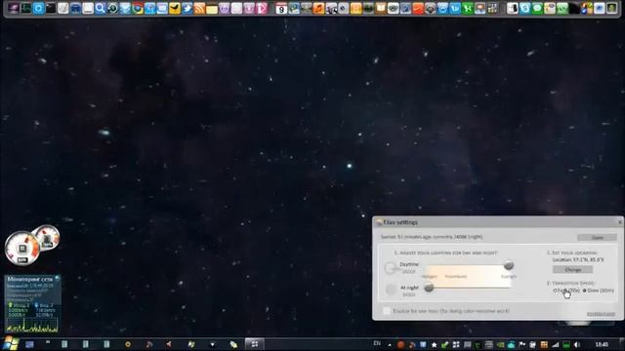The height and width of the screenshot is (351, 625).
Task: Open the orange RSS feed icon in dock
Action: coord(199,9)
